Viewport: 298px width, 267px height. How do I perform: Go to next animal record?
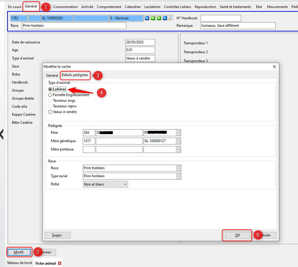[x=159, y=18]
